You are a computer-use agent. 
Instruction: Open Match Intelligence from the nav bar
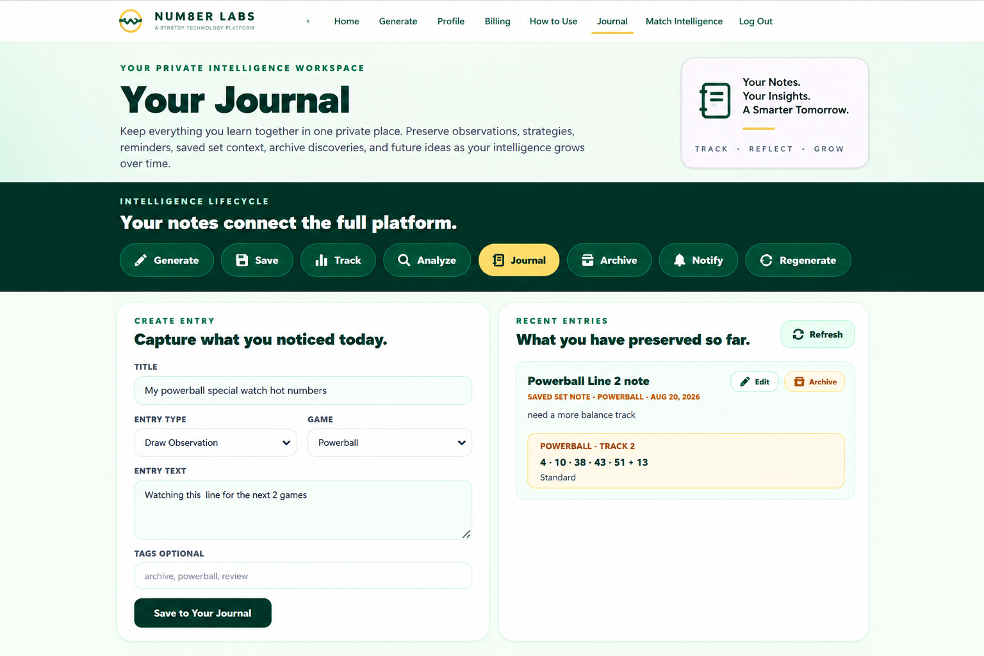coord(684,21)
